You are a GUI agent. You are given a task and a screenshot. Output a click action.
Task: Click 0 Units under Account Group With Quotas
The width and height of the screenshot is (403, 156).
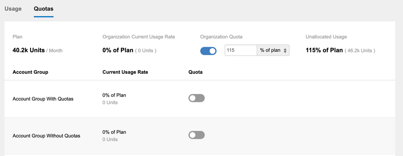coord(110,103)
